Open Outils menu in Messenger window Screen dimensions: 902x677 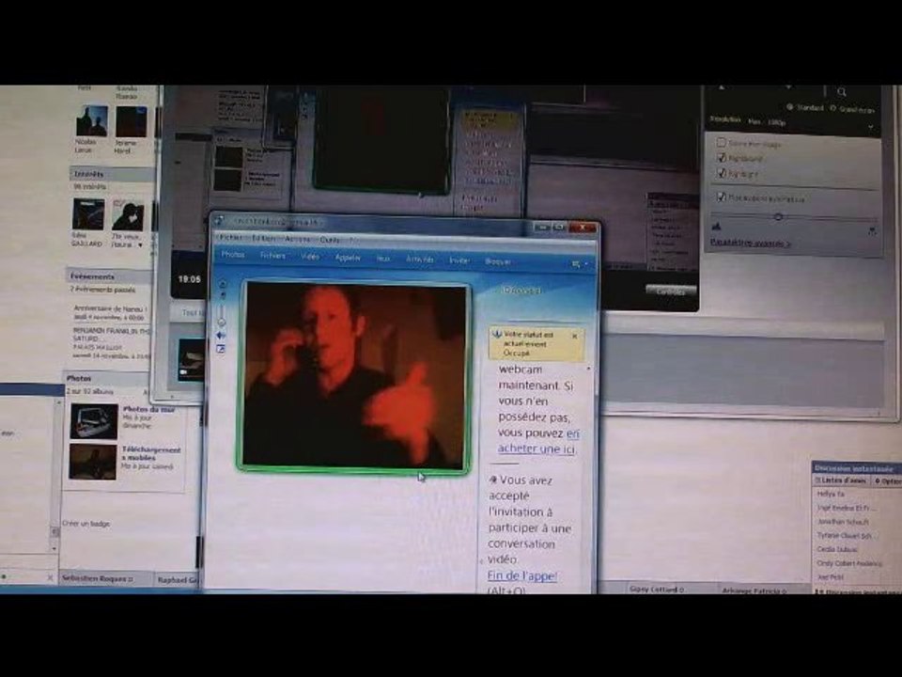(330, 240)
